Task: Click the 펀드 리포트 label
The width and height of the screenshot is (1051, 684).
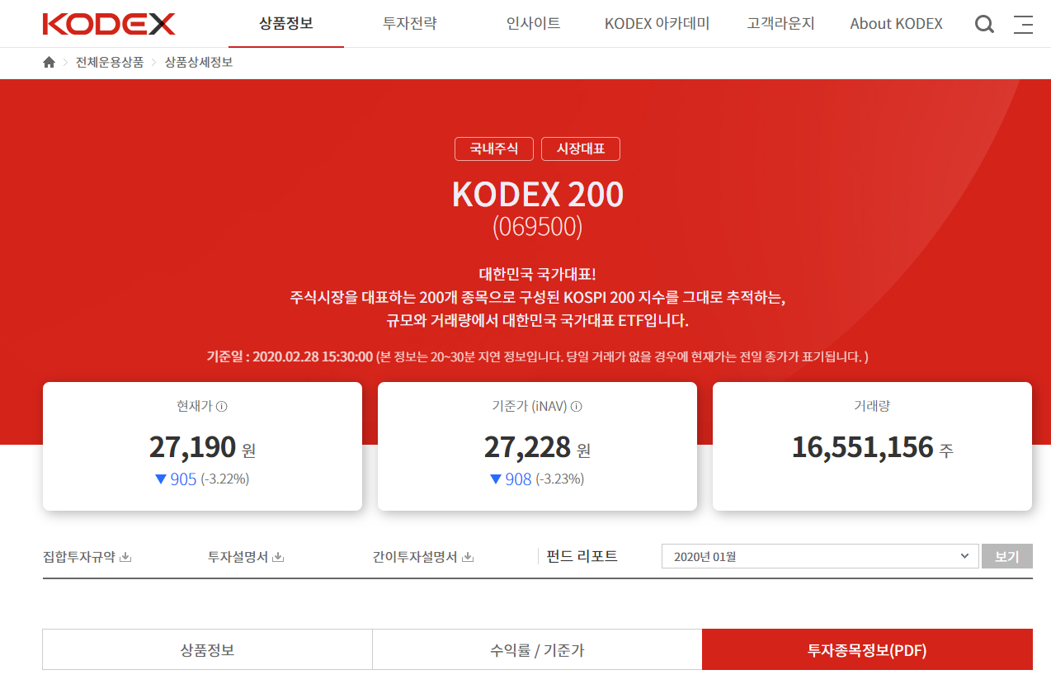Action: [582, 556]
